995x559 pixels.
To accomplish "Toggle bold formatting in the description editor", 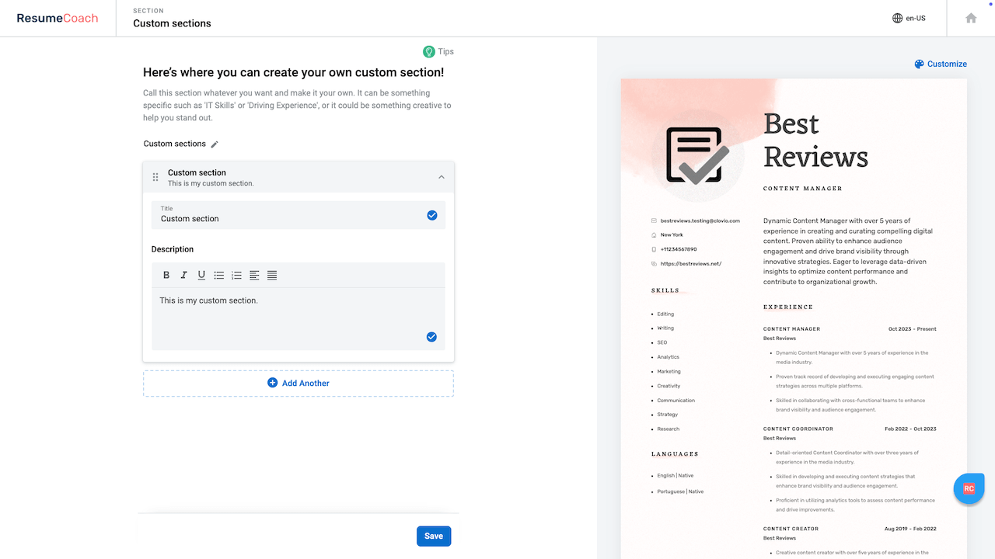I will pos(166,275).
